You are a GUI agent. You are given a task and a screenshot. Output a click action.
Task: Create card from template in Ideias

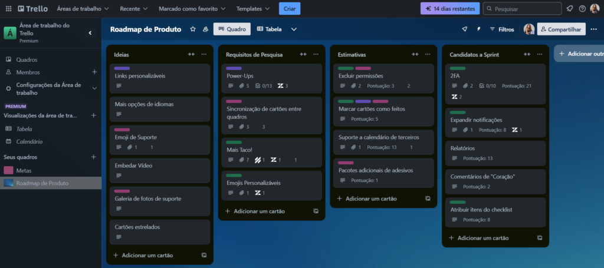[x=203, y=255]
